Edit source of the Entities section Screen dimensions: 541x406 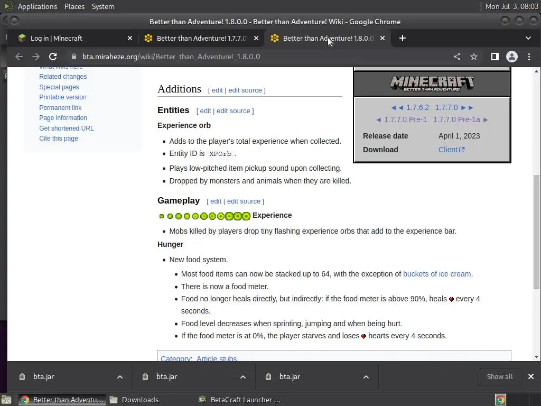point(233,111)
